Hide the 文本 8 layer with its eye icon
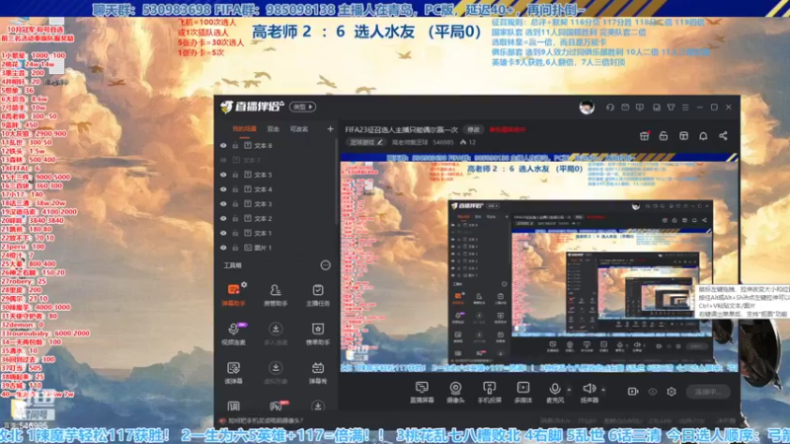Image resolution: width=790 pixels, height=444 pixels. coord(223,145)
